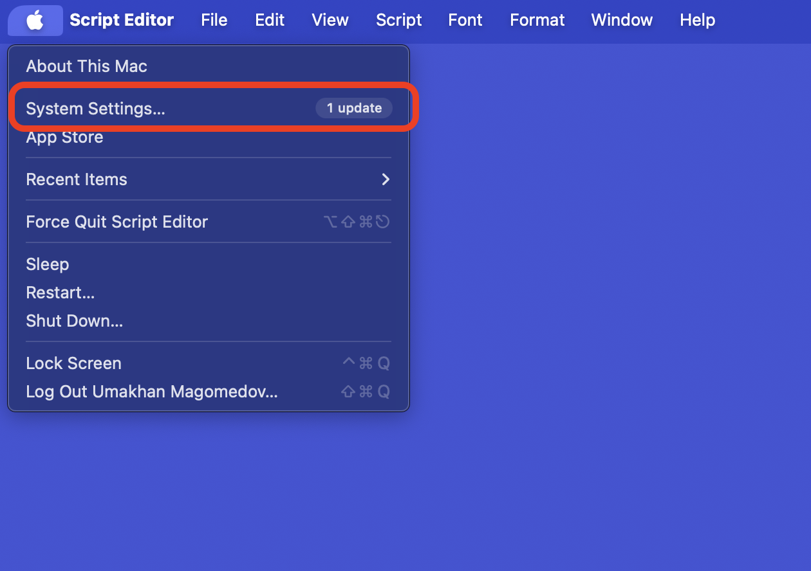
Task: Open the File menu
Action: (214, 21)
